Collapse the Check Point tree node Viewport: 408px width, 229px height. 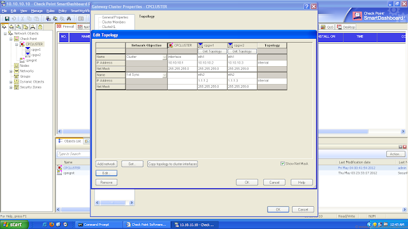pos(11,39)
